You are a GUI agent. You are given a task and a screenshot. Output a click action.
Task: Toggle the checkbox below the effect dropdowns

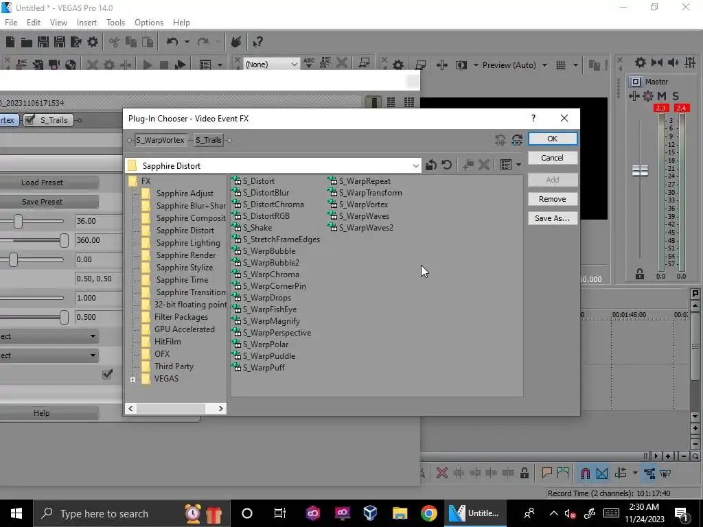tap(107, 374)
